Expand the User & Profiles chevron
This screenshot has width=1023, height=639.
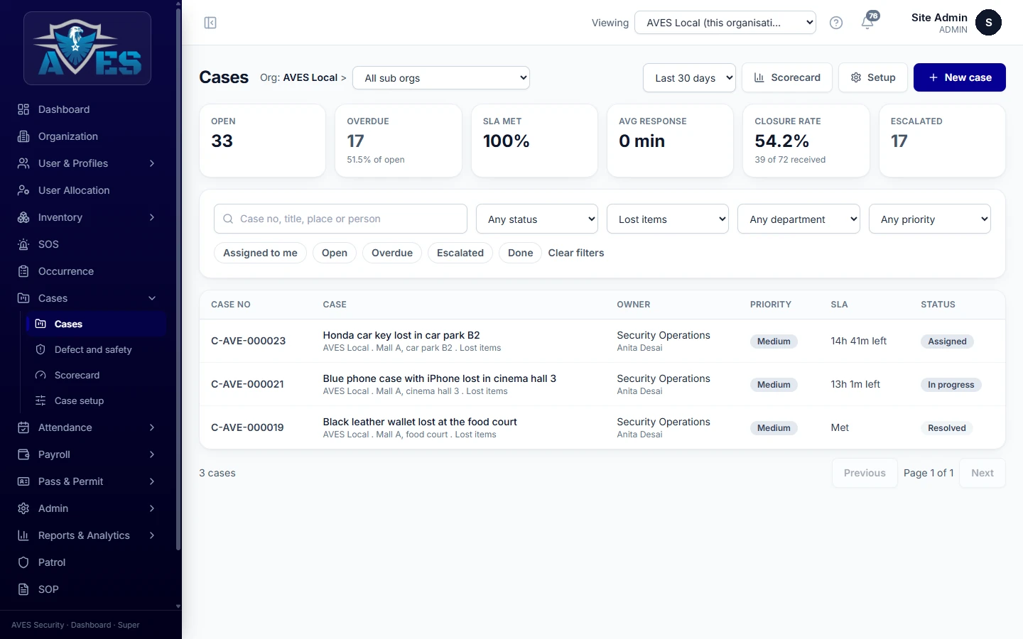[x=152, y=163]
